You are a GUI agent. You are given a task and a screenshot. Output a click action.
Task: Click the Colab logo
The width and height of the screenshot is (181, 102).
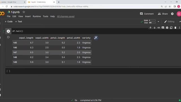[x=2, y=14]
